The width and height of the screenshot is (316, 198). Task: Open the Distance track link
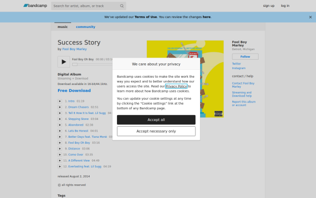click(74, 149)
